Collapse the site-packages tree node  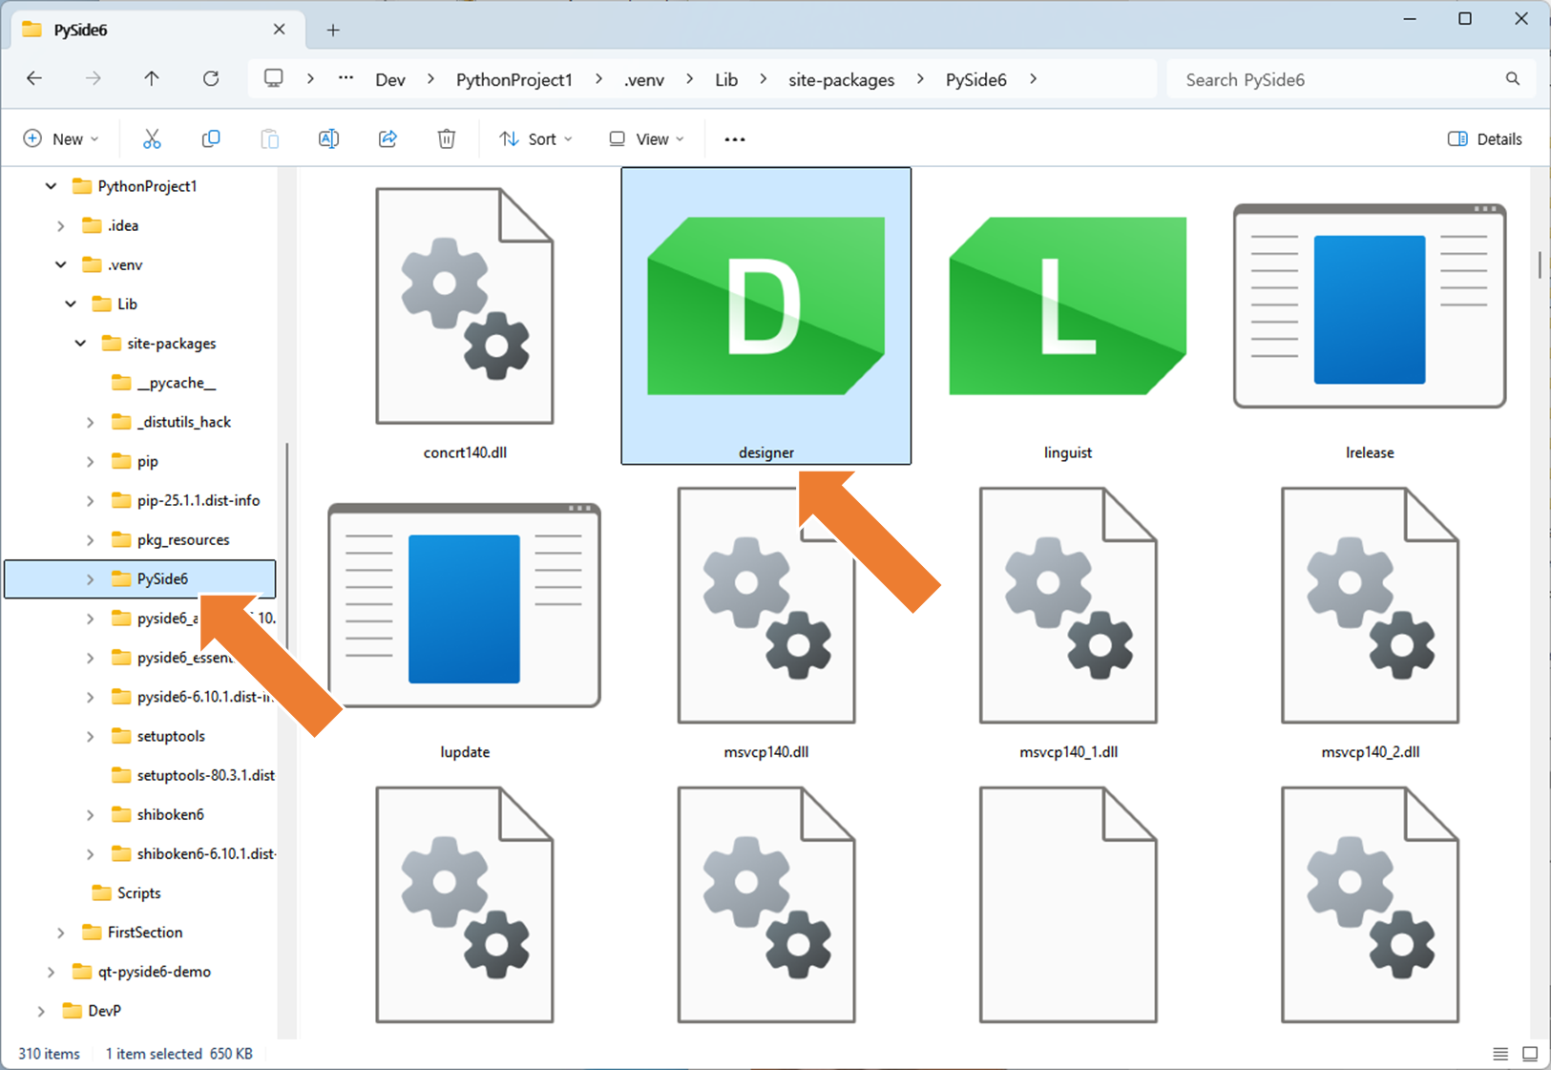[x=80, y=343]
